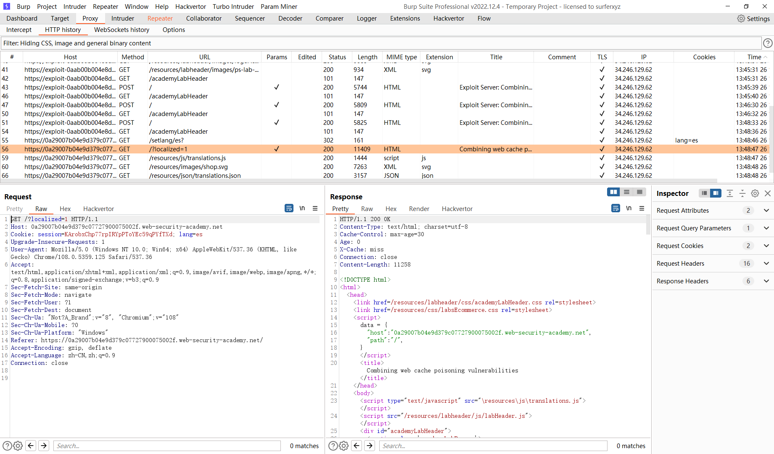Toggle word wrap icon in Response panel
This screenshot has height=454, width=774.
point(616,208)
